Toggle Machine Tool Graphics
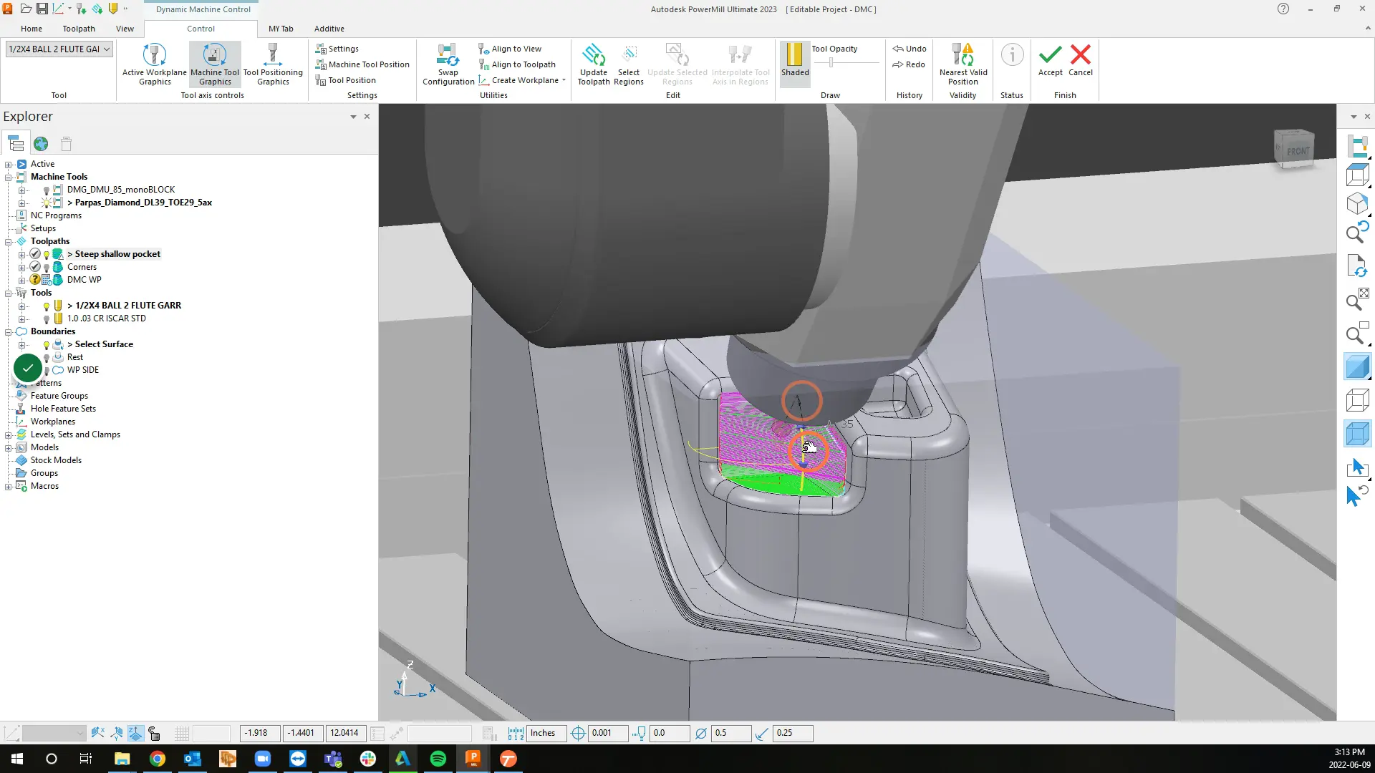 click(215, 64)
